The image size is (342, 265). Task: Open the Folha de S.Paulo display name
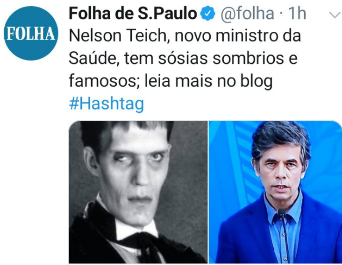tap(133, 14)
